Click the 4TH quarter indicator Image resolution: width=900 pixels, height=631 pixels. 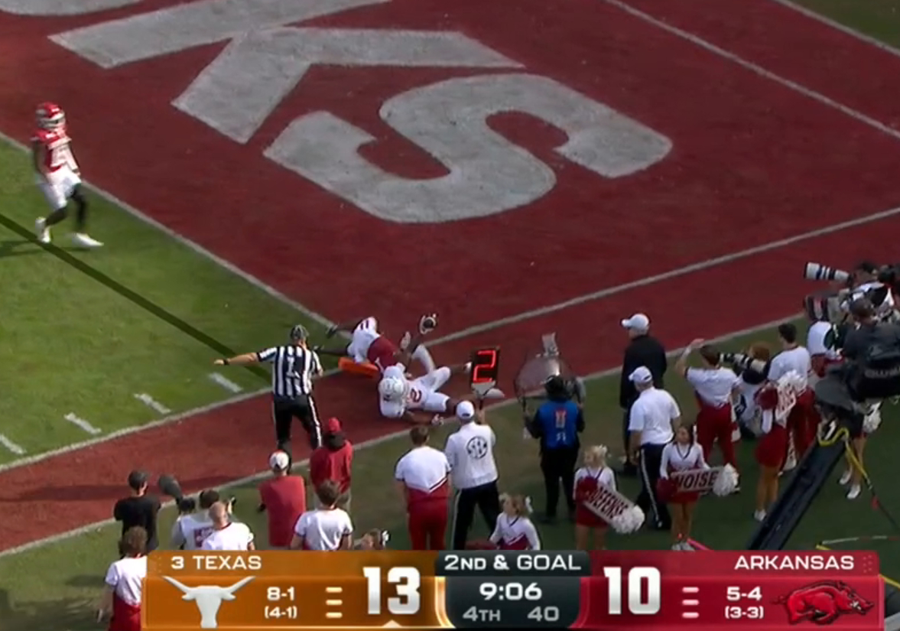[482, 614]
